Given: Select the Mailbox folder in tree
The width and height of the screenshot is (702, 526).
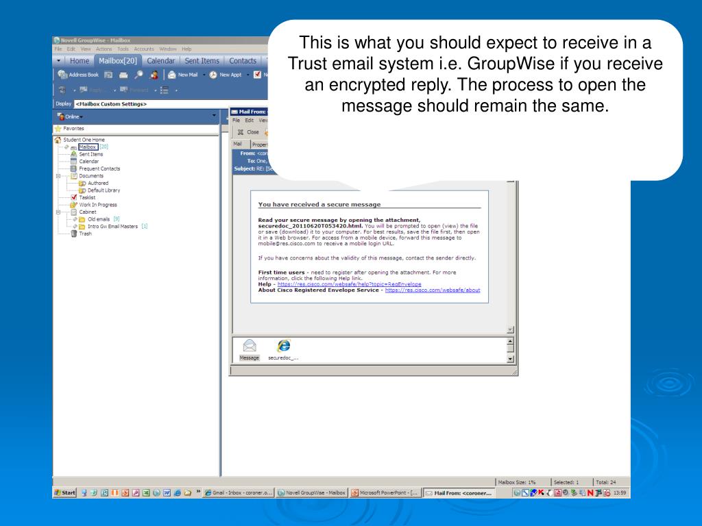Looking at the screenshot, I should tap(88, 147).
